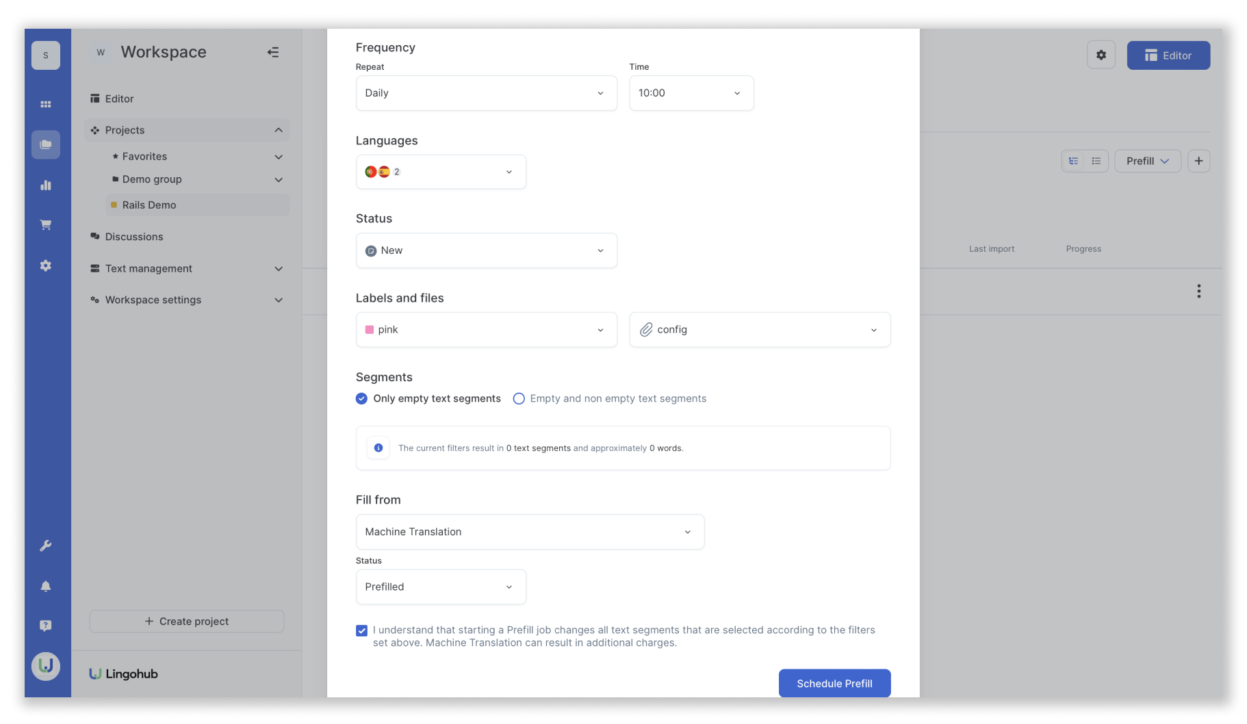
Task: Uncheck the Prefill understanding checkbox
Action: 361,630
